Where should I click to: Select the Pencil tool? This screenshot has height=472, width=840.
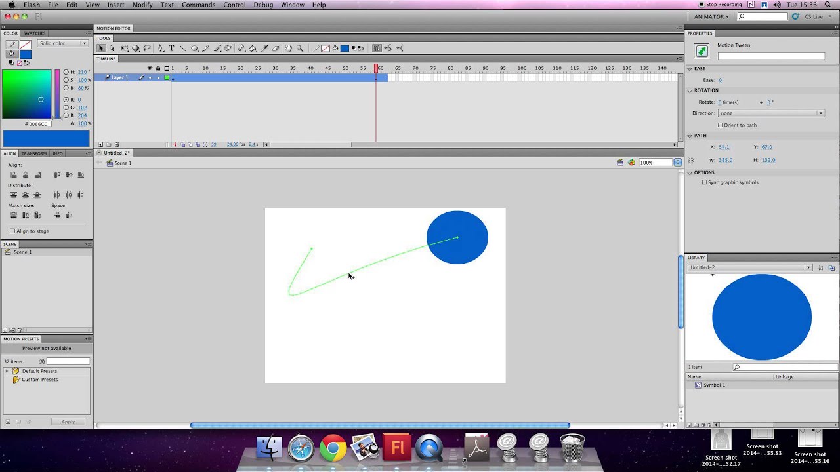(x=205, y=48)
